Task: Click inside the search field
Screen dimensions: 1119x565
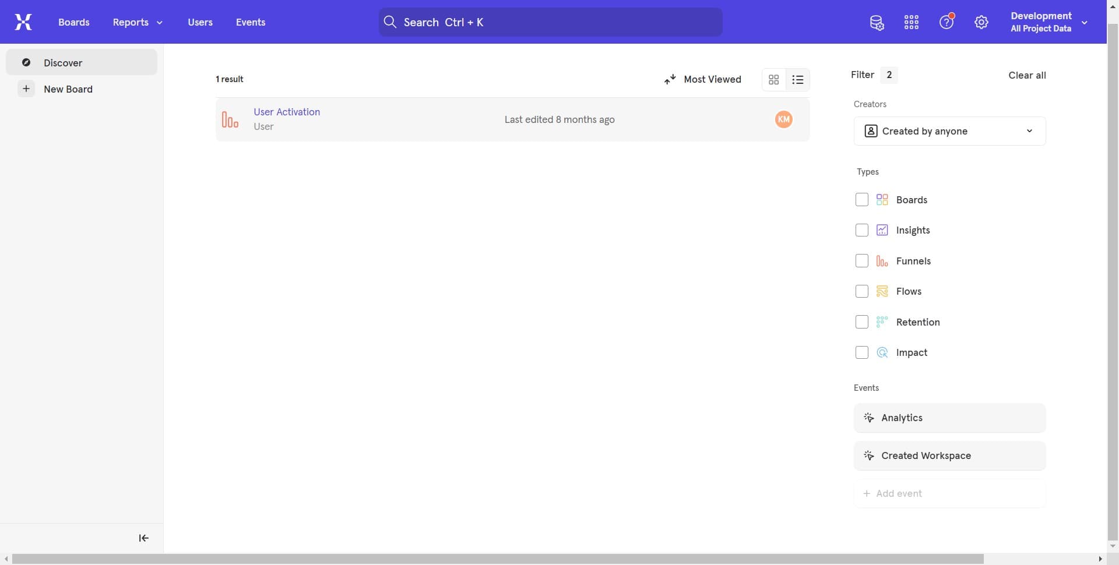Action: [550, 22]
